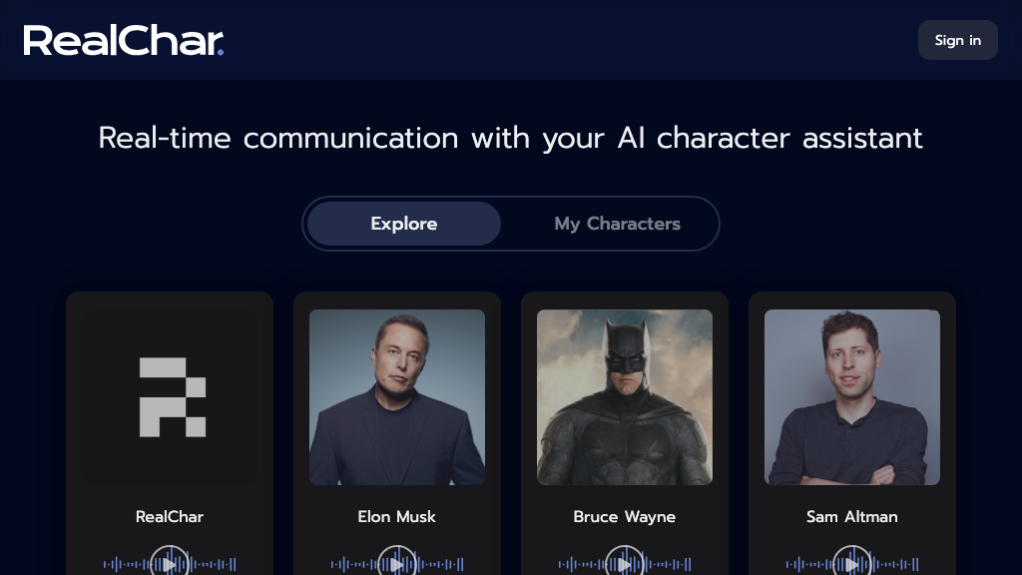Click the waveform left of RealChar's play button
Screen dimensions: 1022x575
tap(125, 565)
